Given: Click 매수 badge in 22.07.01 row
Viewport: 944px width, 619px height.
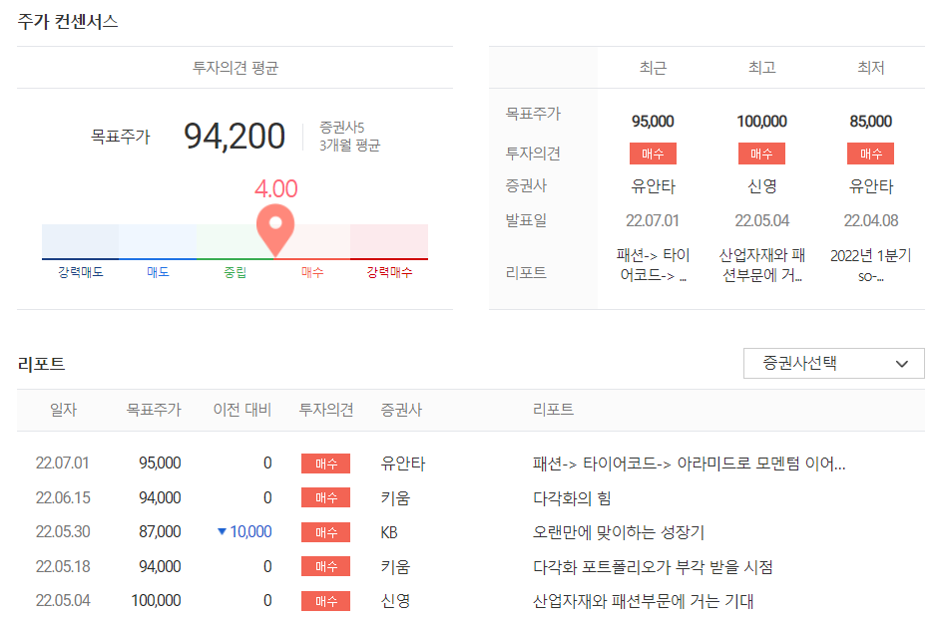Looking at the screenshot, I should [325, 464].
